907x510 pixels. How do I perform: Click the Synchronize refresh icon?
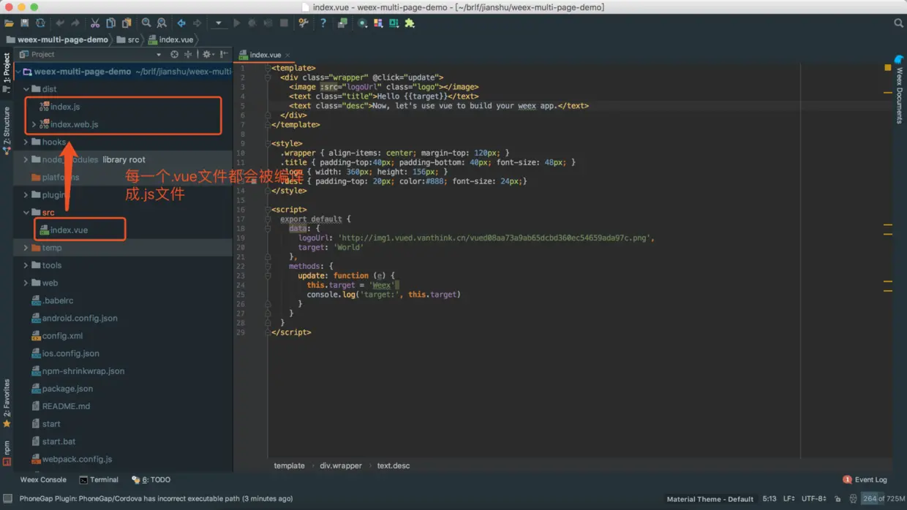[x=40, y=23]
